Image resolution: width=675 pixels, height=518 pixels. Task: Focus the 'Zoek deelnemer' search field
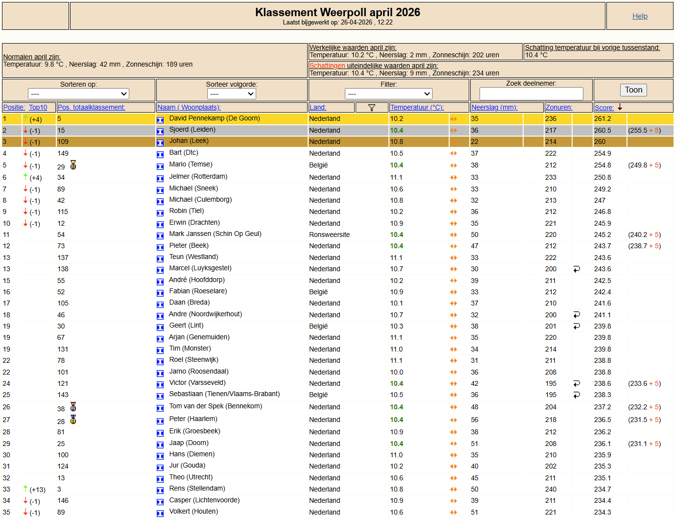click(531, 94)
